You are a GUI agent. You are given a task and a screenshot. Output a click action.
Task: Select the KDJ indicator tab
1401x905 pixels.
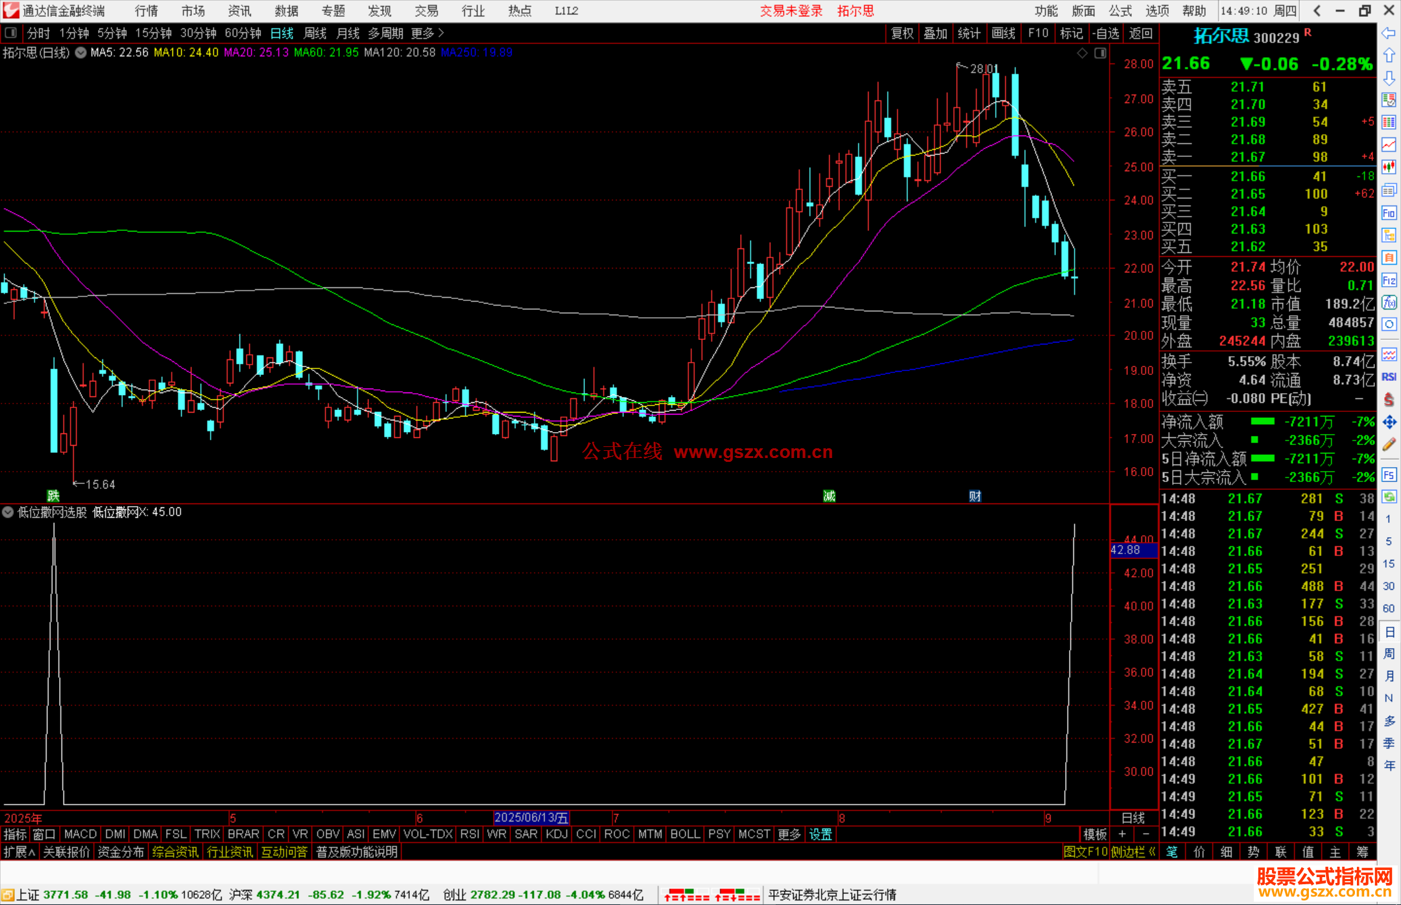click(x=557, y=834)
